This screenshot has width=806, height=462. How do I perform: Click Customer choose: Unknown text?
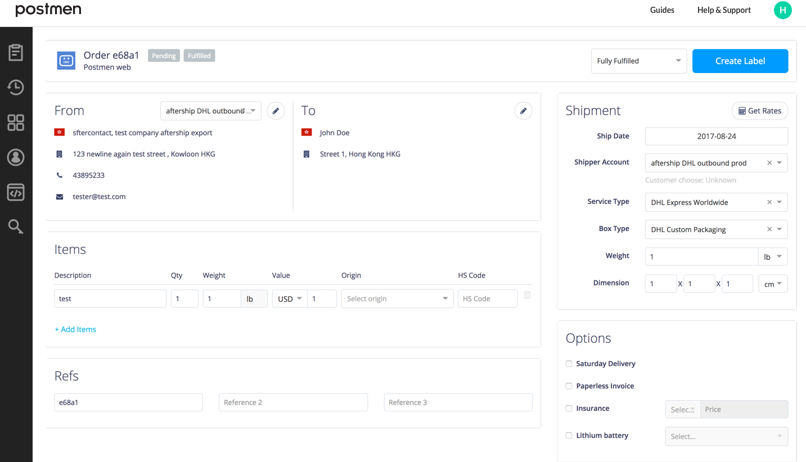(x=691, y=180)
